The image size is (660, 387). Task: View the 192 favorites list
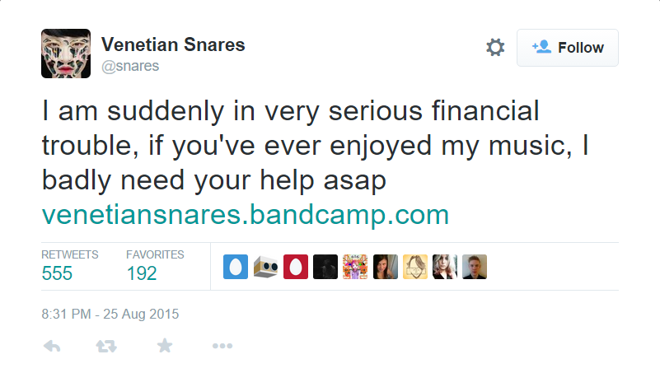point(142,273)
